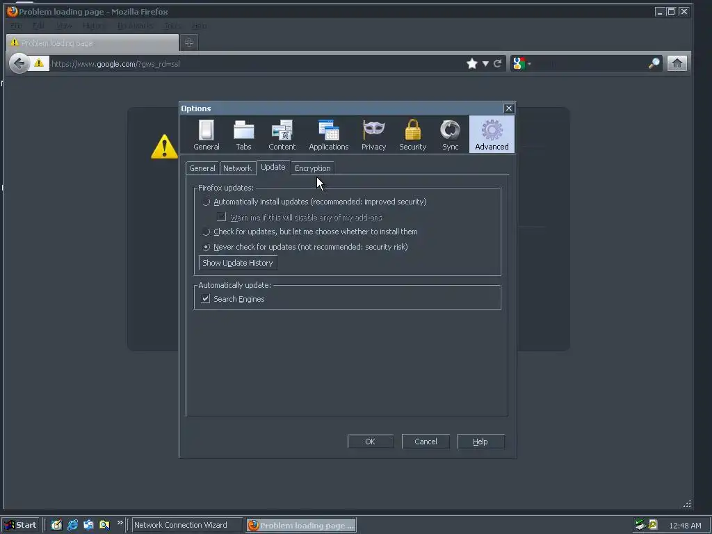Reload the page with the refresh icon

(498, 63)
